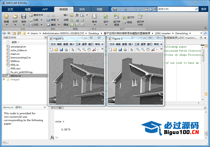Click the up one folder icon

[x=14, y=33]
